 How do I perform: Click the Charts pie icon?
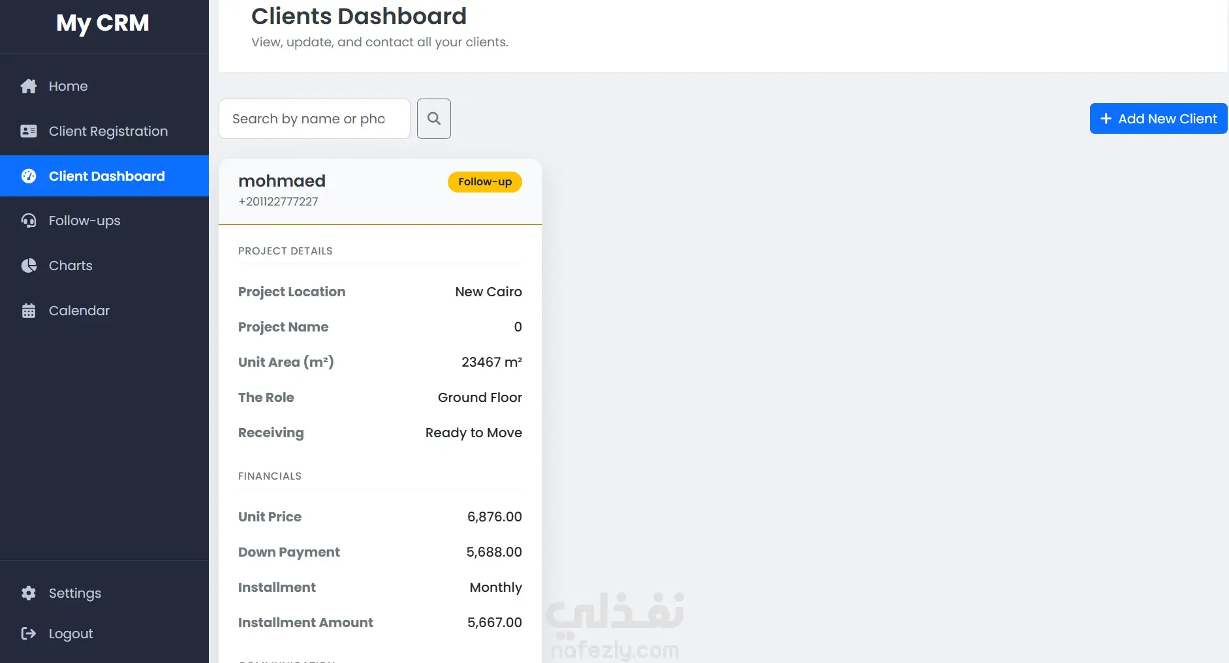click(x=29, y=266)
